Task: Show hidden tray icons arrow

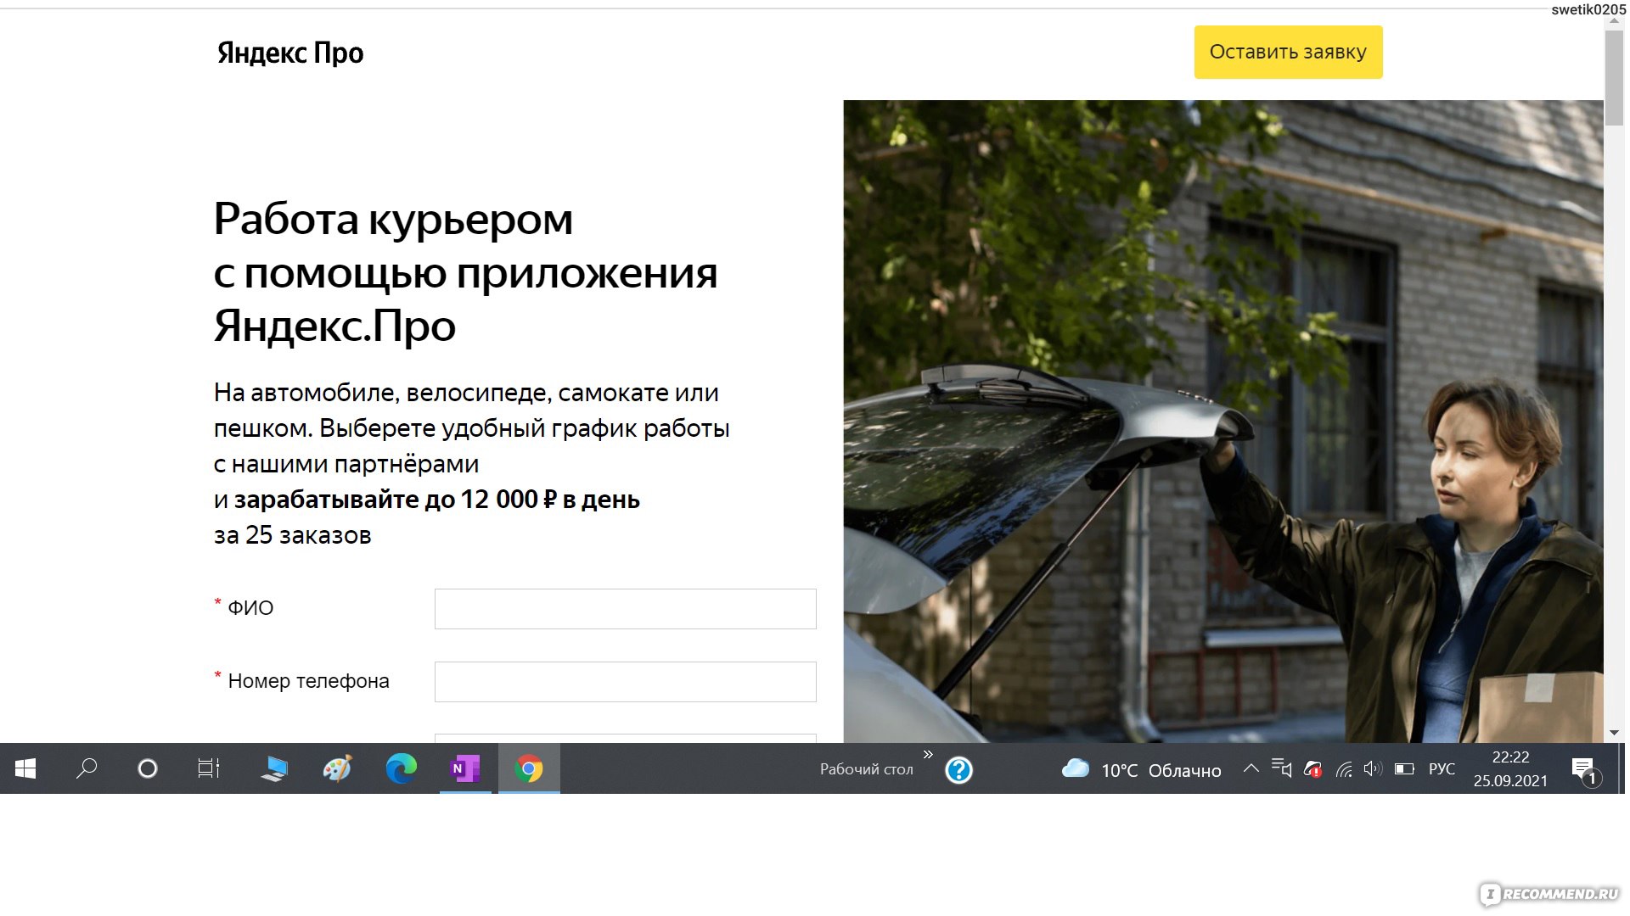Action: 1251,769
